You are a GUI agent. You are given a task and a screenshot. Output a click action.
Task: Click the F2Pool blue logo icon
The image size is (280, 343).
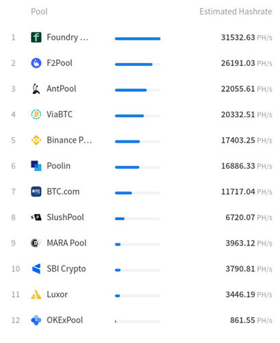pos(36,63)
